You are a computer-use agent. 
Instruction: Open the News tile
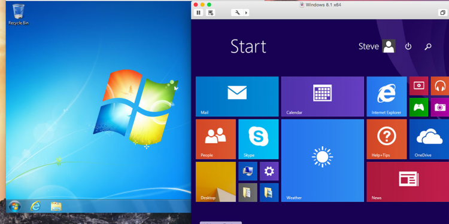(x=408, y=182)
